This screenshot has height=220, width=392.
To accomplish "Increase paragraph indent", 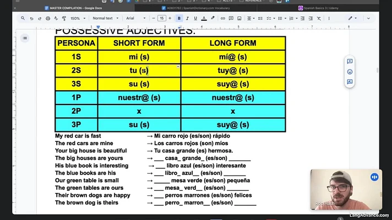I will [x=311, y=18].
